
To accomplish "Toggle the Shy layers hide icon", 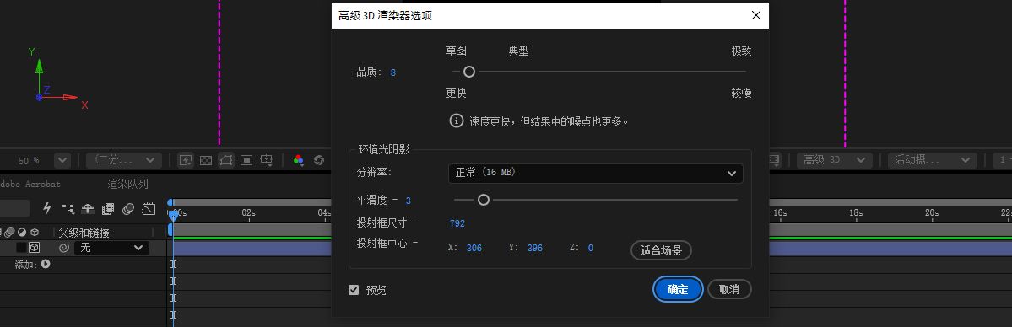I will click(88, 208).
